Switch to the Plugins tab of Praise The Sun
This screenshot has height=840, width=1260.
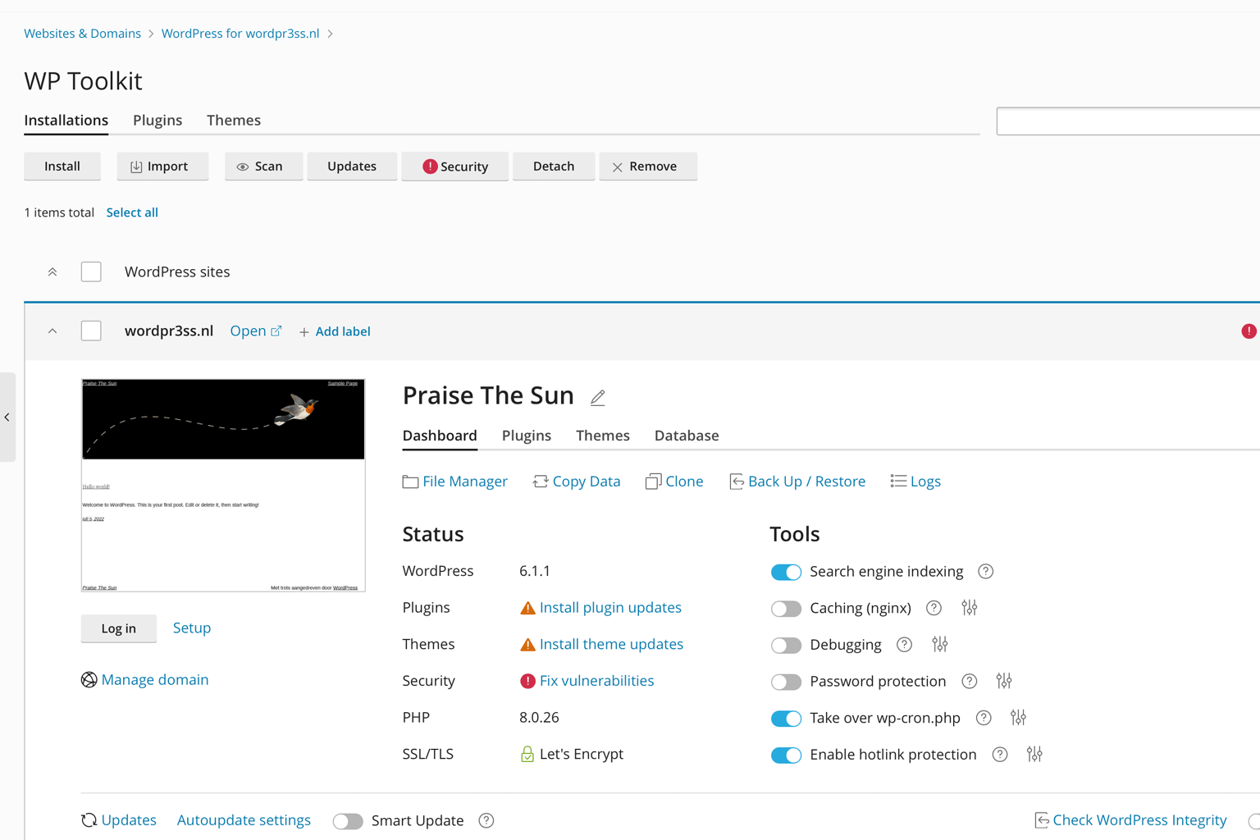[526, 436]
